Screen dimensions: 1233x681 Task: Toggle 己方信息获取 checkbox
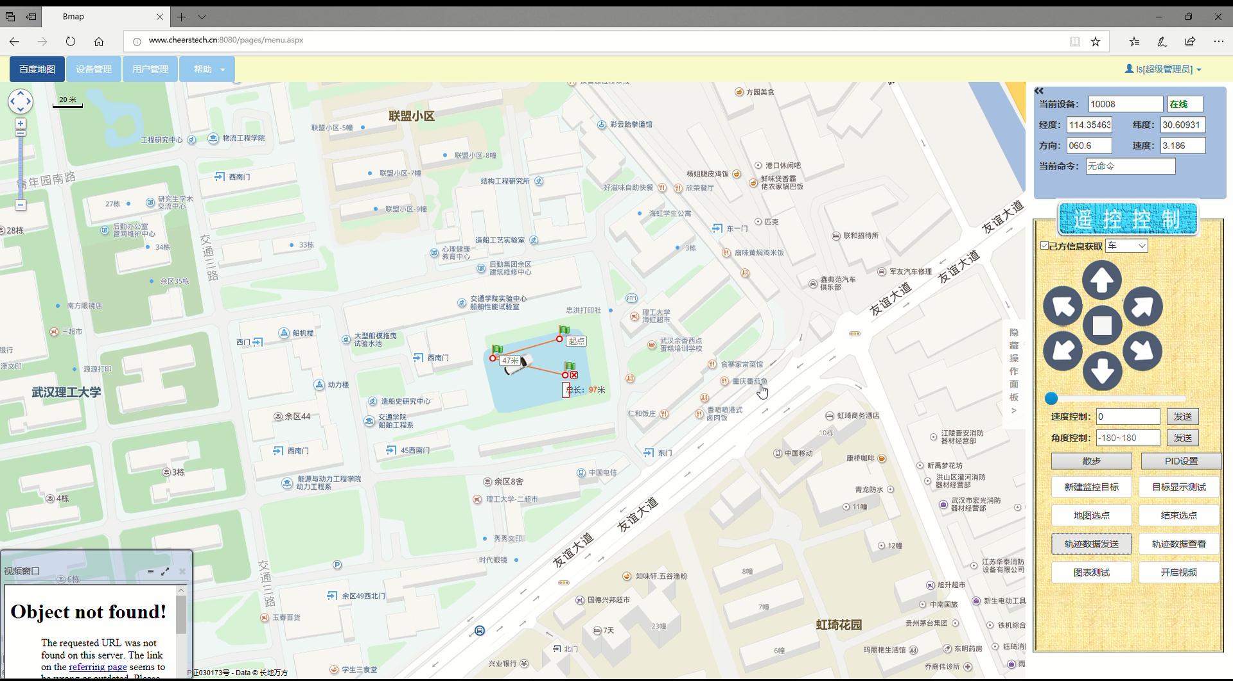(x=1044, y=245)
